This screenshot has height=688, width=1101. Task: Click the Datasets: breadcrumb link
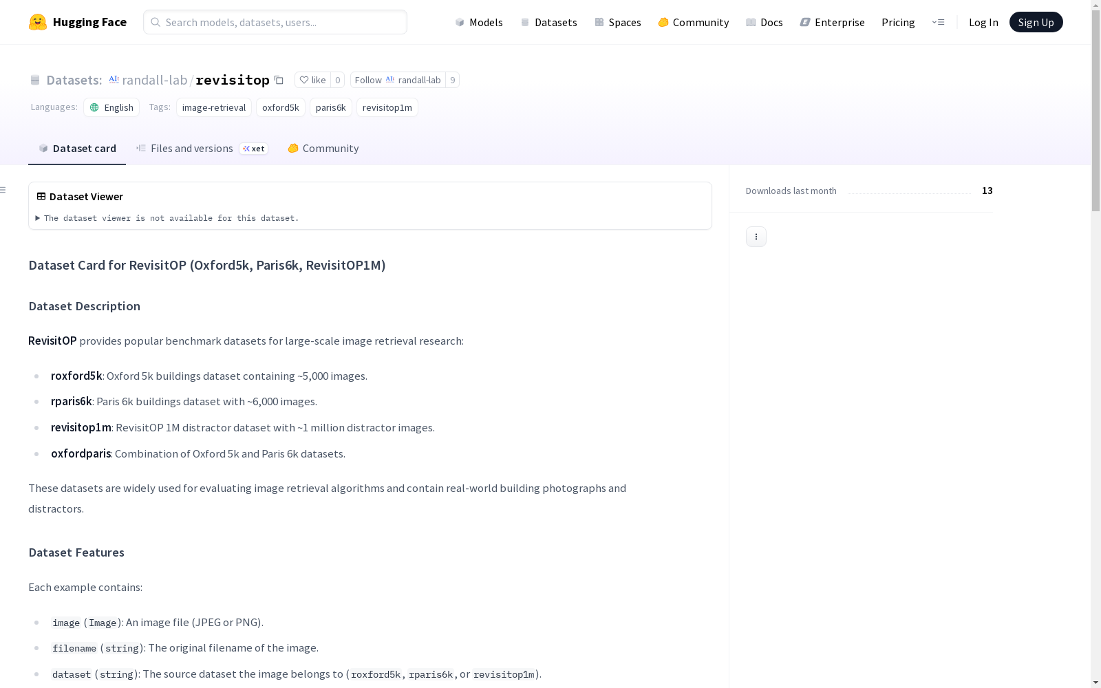[74, 80]
